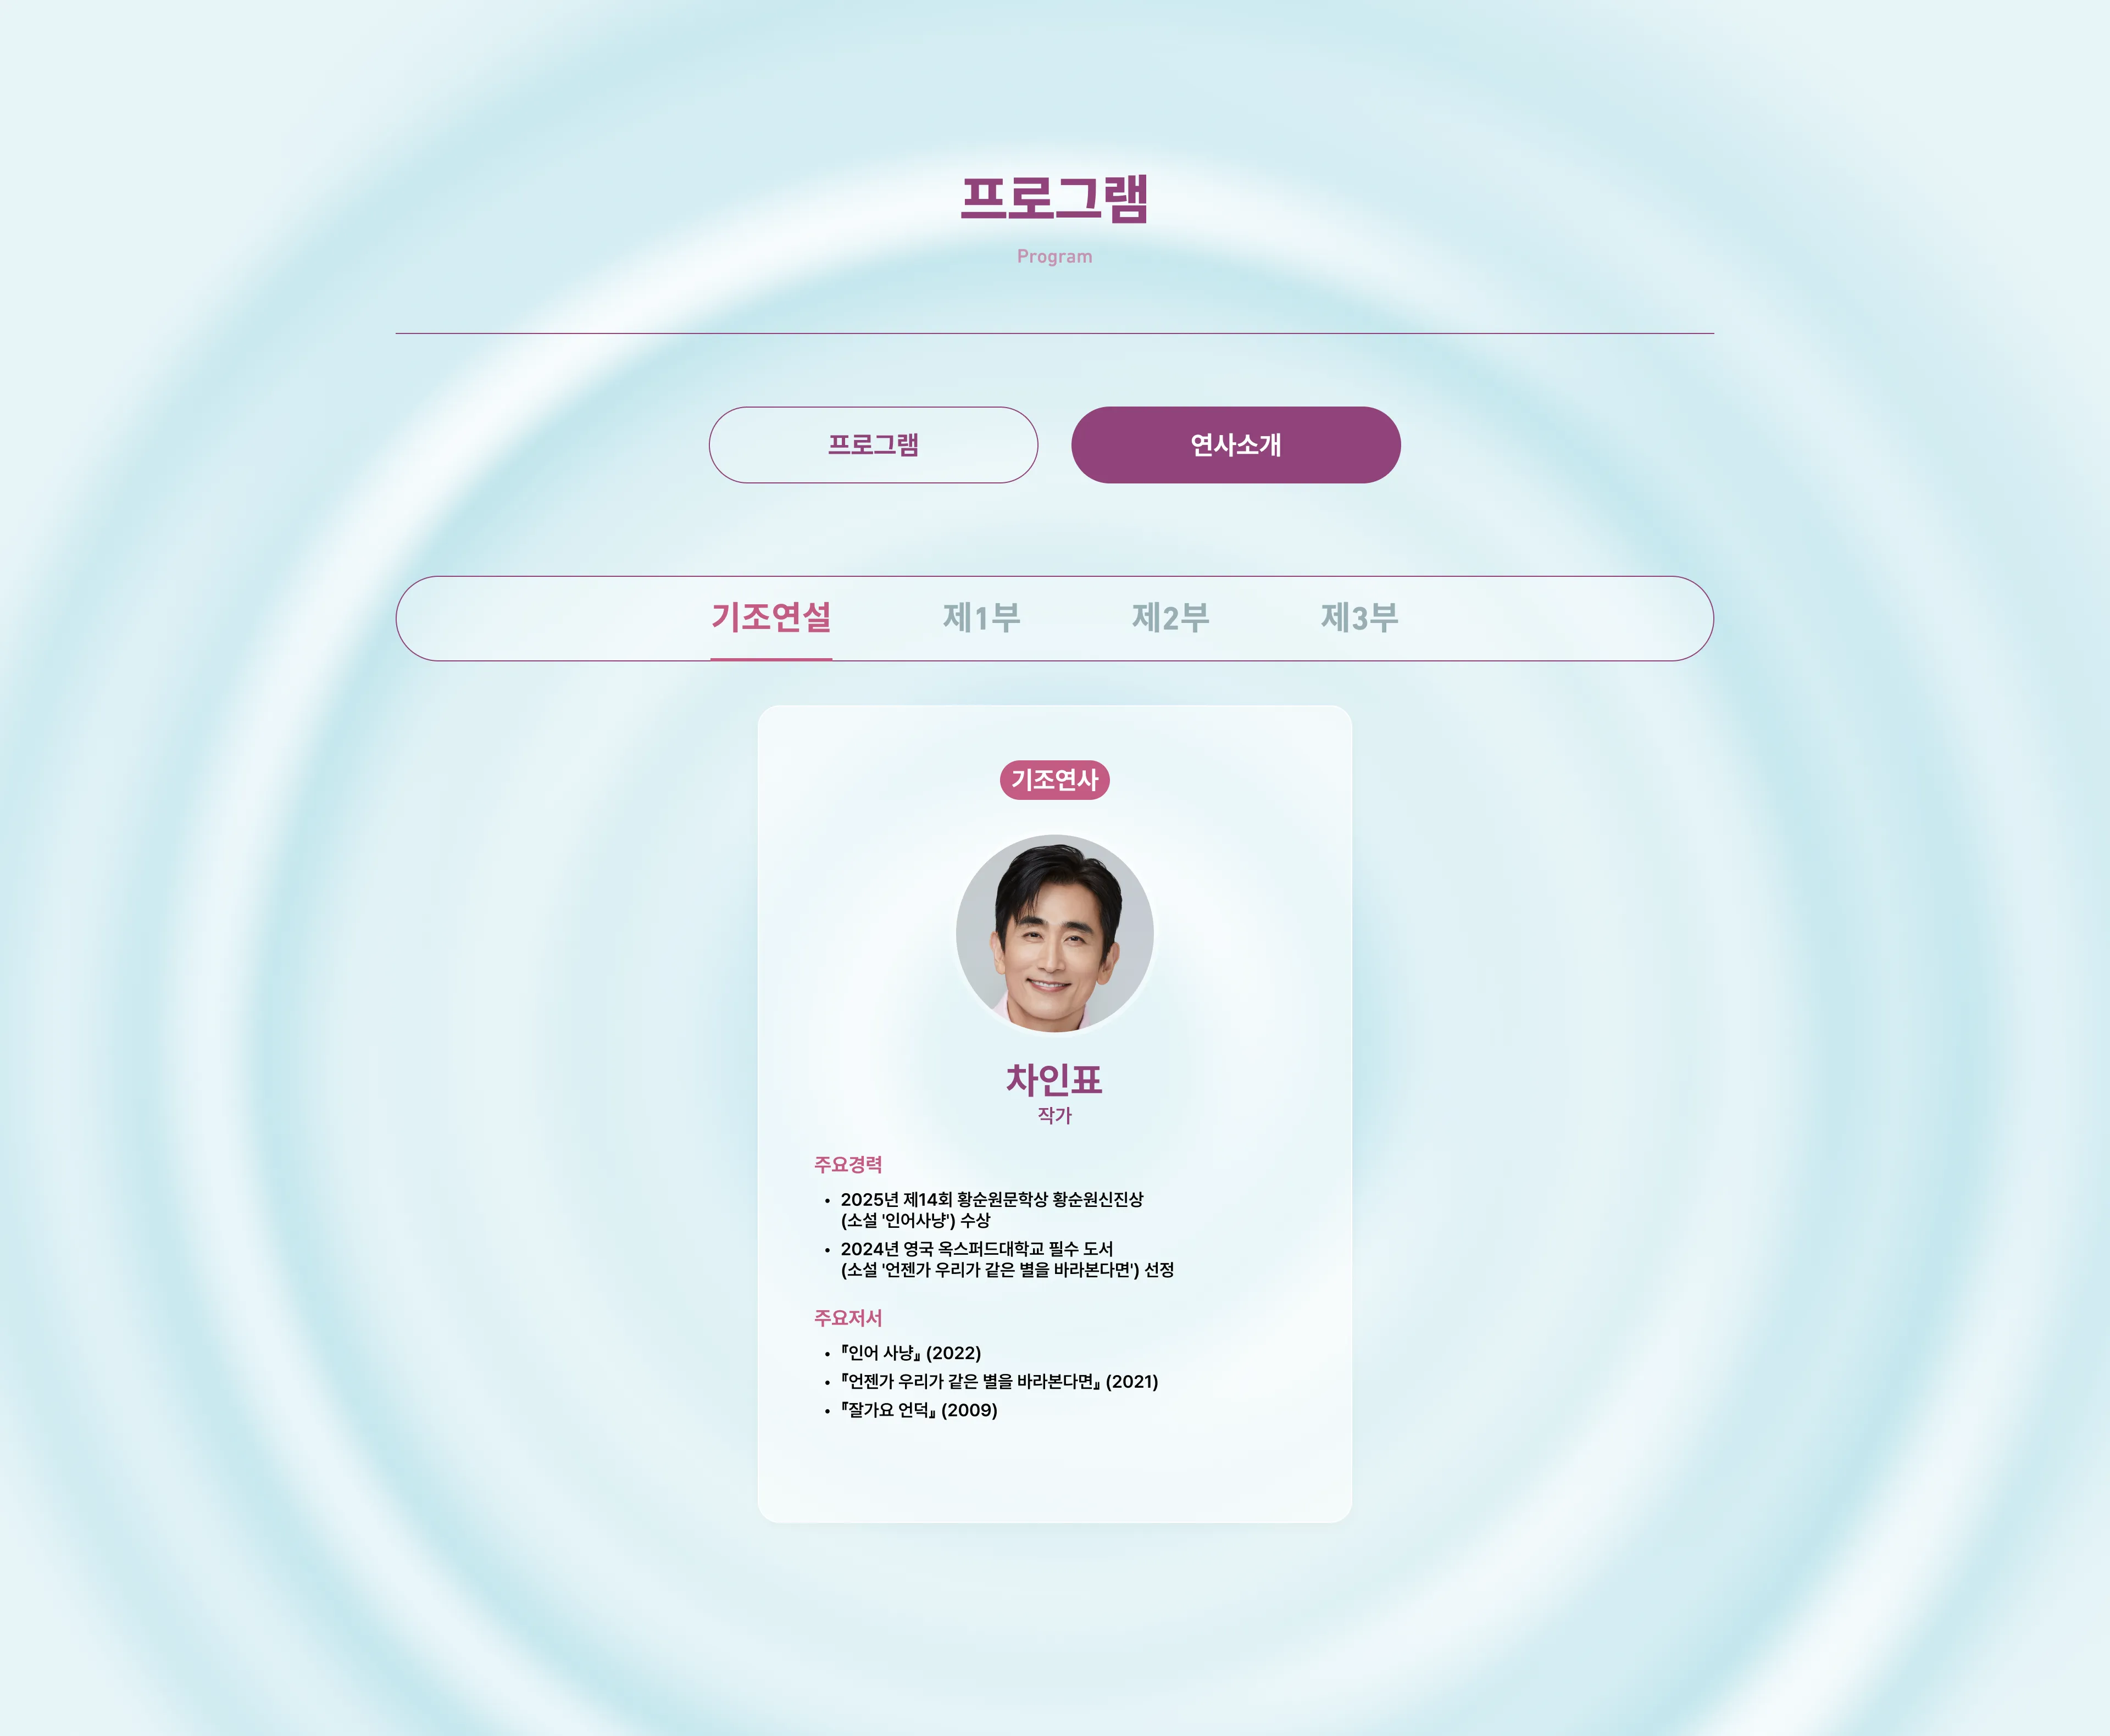
Task: Click the speaker name 차인표
Action: (1054, 1079)
